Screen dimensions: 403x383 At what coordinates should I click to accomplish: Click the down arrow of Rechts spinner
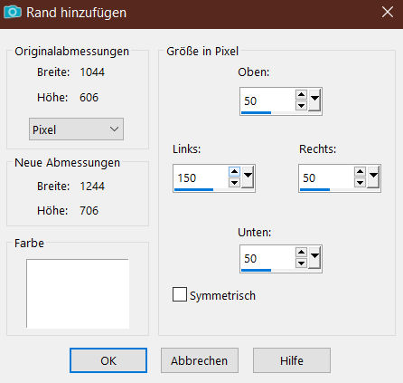coord(360,183)
